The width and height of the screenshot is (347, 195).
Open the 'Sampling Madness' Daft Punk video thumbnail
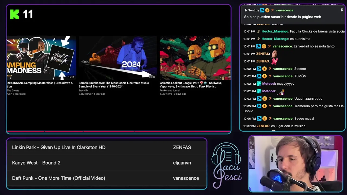tap(41, 58)
